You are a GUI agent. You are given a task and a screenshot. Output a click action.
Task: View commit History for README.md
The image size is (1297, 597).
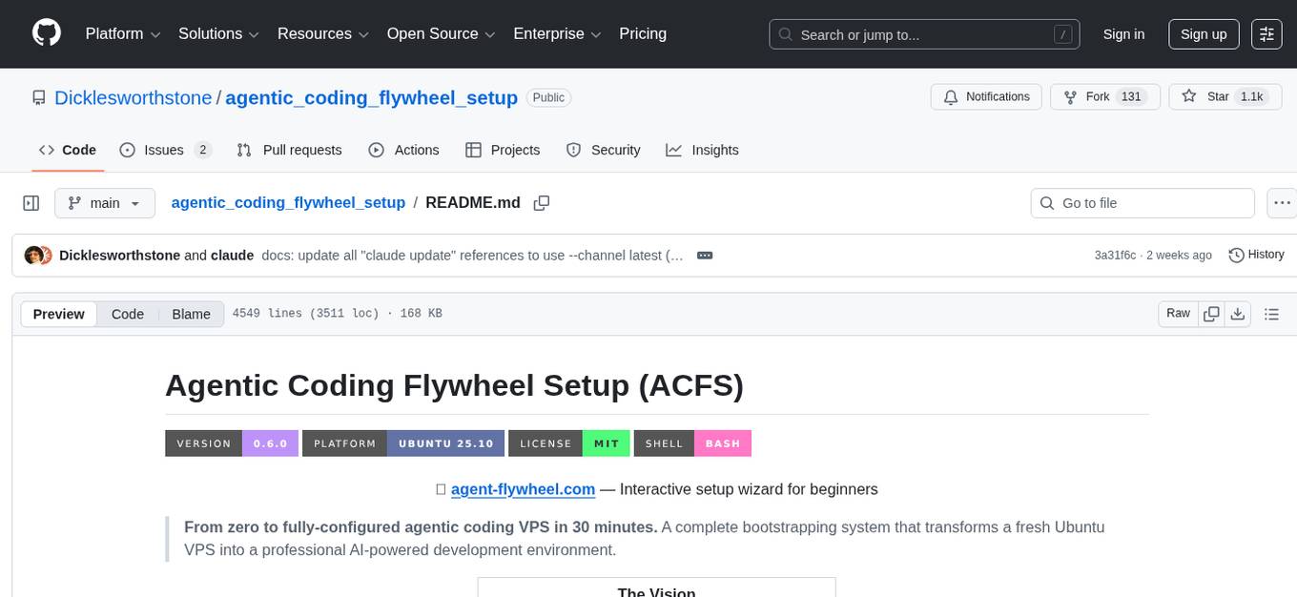coord(1256,255)
